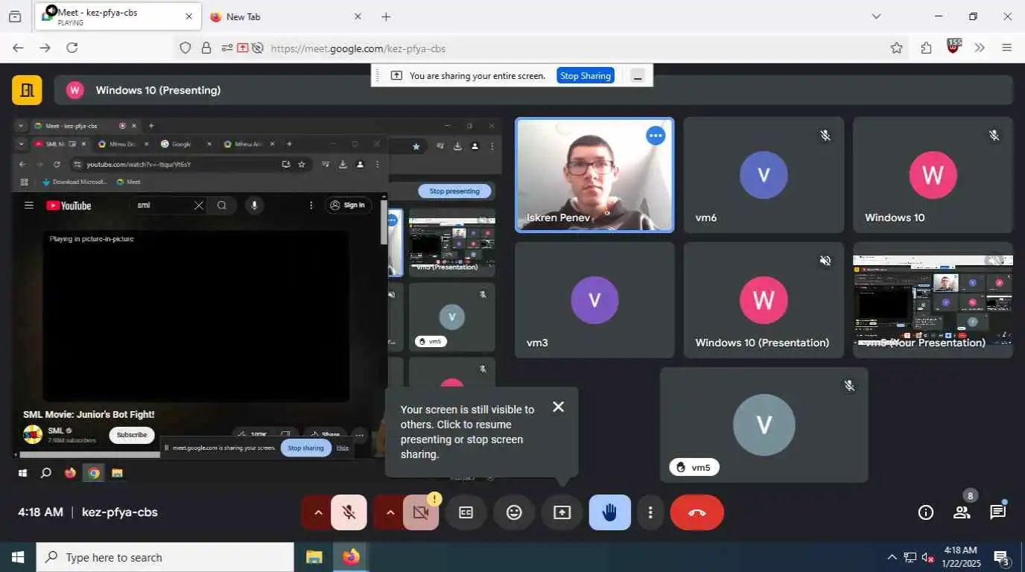Image resolution: width=1025 pixels, height=572 pixels.
Task: Click YouTube voice search microphone icon
Action: pos(254,205)
